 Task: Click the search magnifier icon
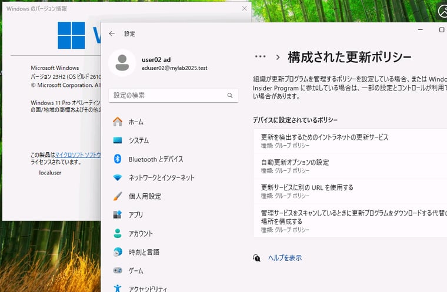click(x=230, y=95)
